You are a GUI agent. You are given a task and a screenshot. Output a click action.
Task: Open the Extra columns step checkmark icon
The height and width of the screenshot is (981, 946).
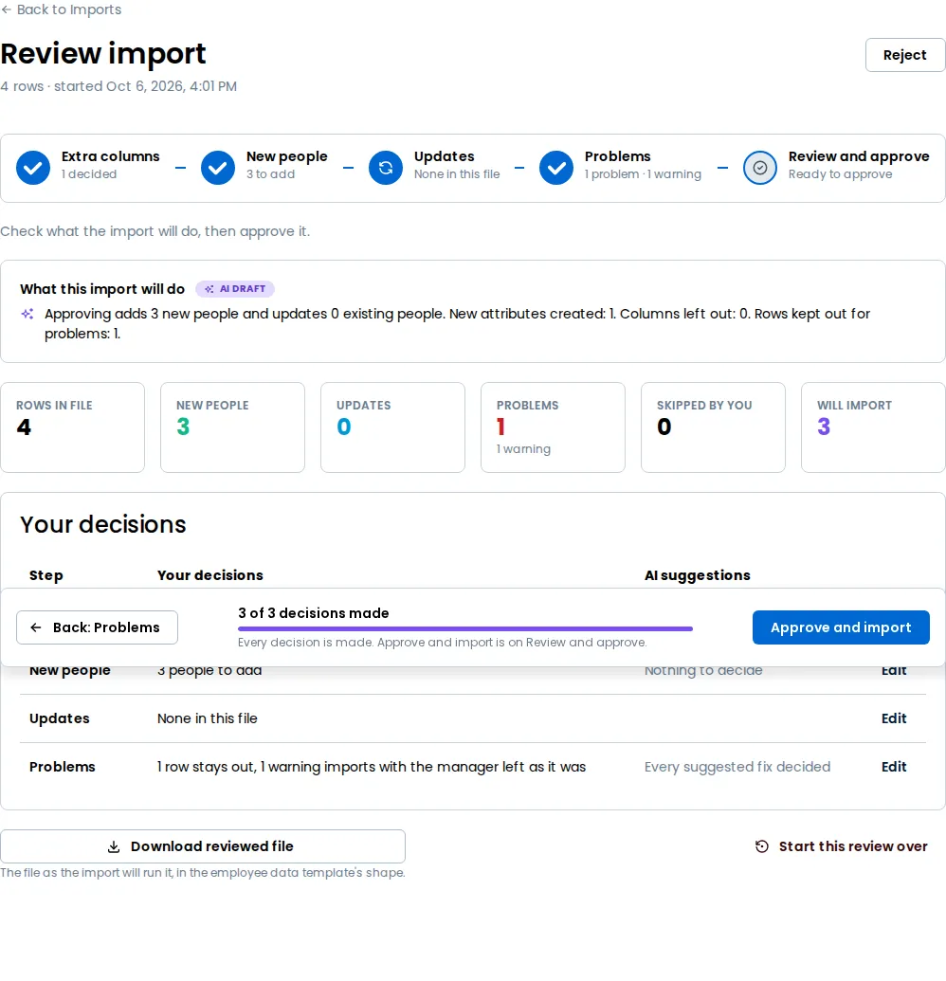(33, 168)
